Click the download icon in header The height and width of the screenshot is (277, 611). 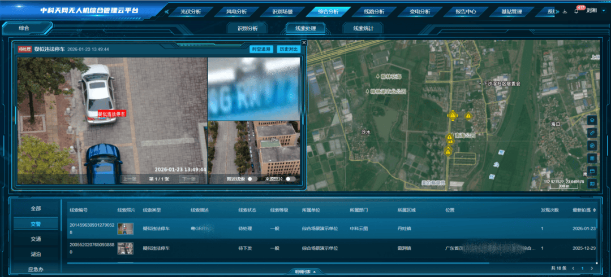pyautogui.click(x=565, y=11)
